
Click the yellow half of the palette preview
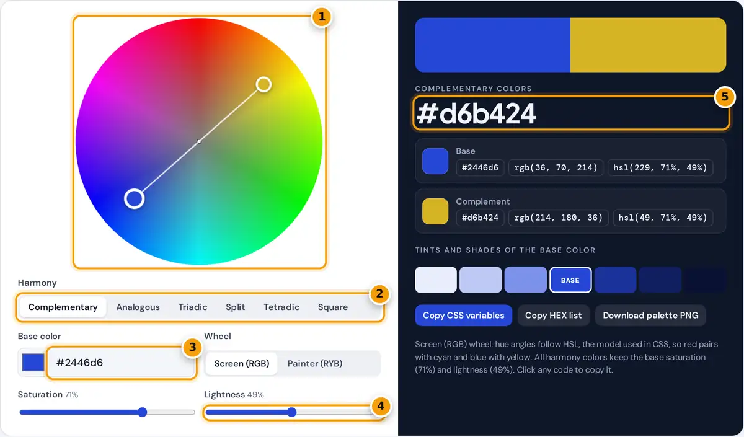coord(648,45)
